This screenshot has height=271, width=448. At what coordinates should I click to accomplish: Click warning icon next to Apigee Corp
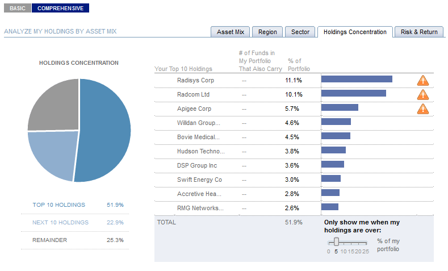(x=423, y=109)
